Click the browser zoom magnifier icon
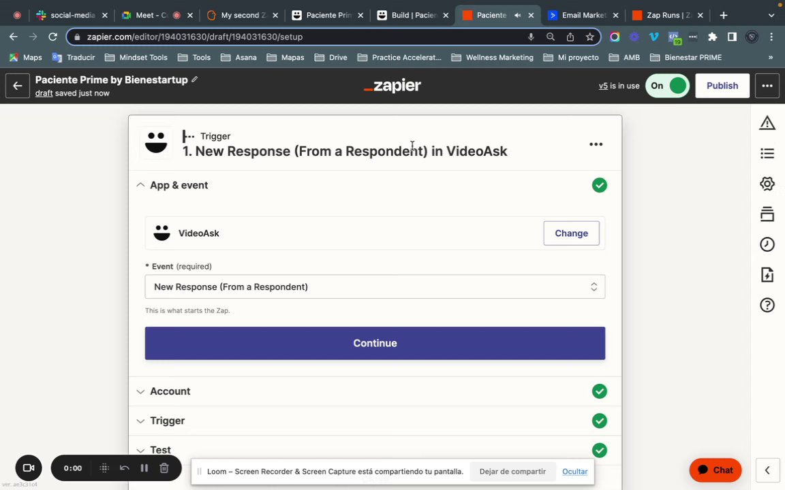The height and width of the screenshot is (490, 785). click(550, 37)
